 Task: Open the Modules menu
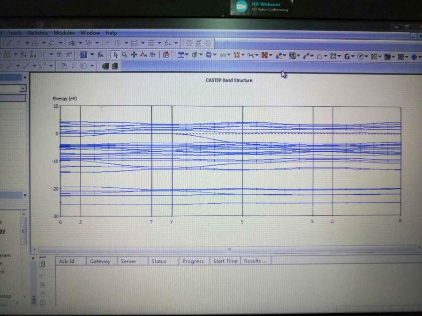[x=64, y=32]
